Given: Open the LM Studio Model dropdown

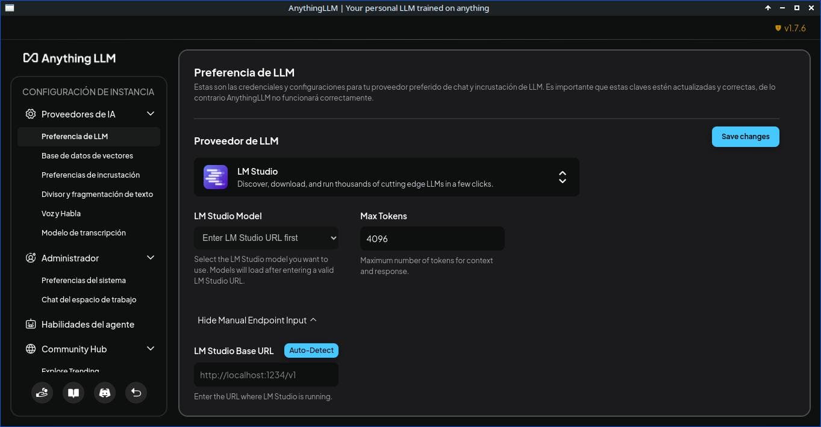Looking at the screenshot, I should [266, 238].
